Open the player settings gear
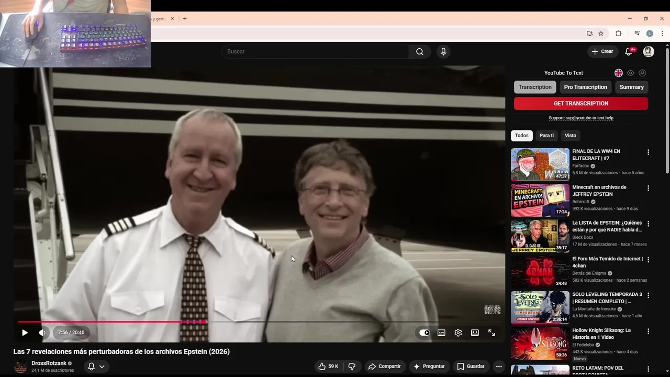Viewport: 670px width, 377px height. pyautogui.click(x=458, y=332)
